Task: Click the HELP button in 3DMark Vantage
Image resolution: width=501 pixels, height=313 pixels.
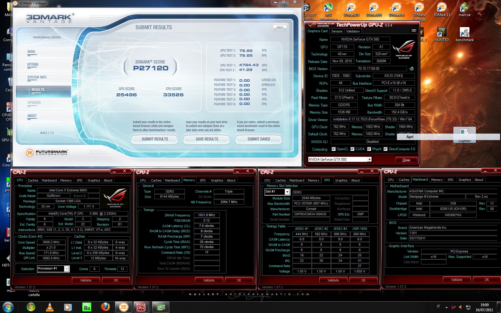Action: coord(280,27)
